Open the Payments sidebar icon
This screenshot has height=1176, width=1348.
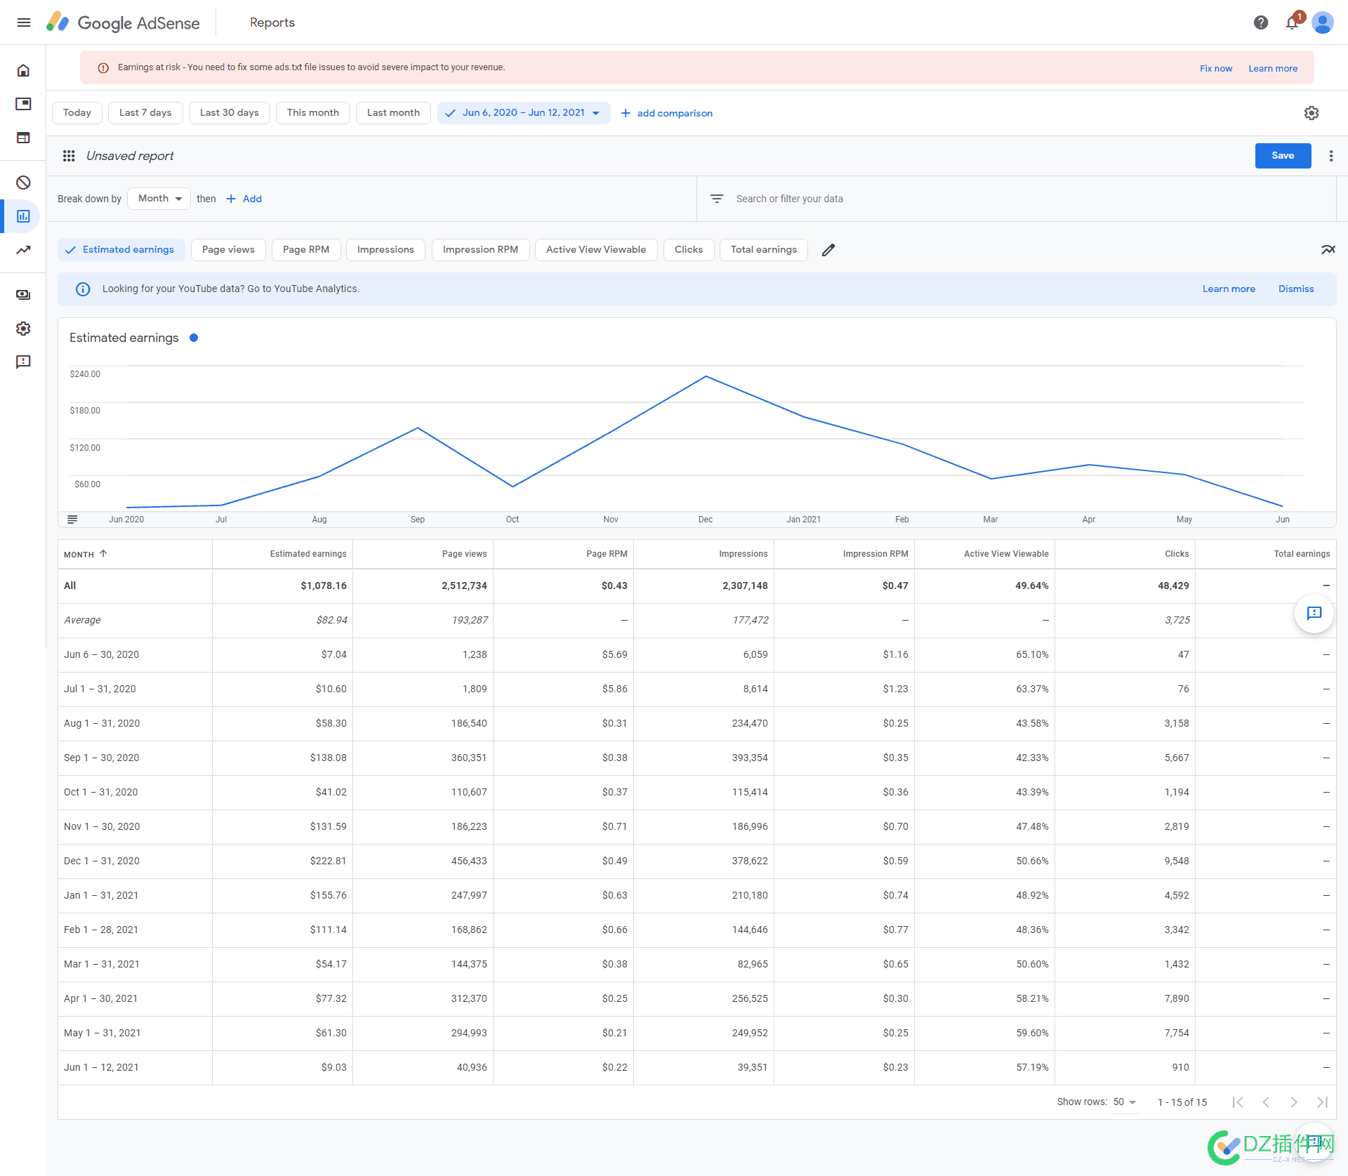[23, 295]
